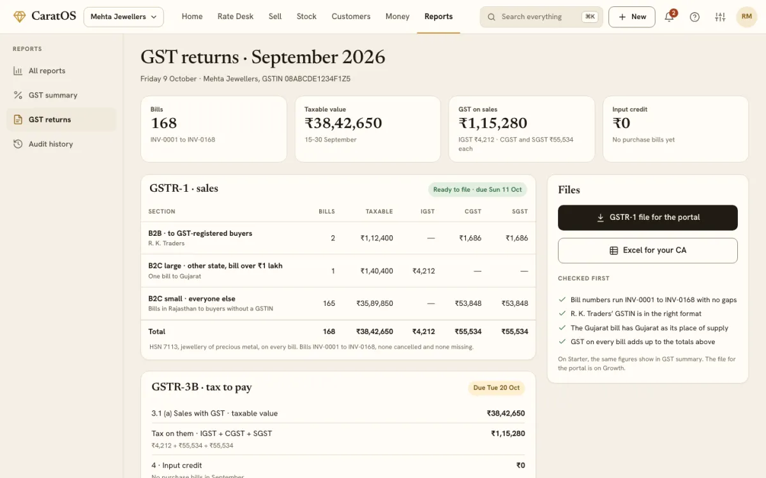Click the B2C small everyone else row
This screenshot has height=478, width=766.
tap(338, 303)
